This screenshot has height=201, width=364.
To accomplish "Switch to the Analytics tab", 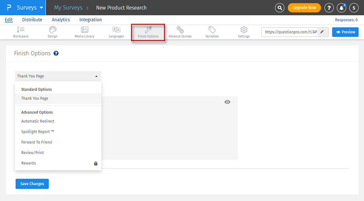I will tap(61, 20).
